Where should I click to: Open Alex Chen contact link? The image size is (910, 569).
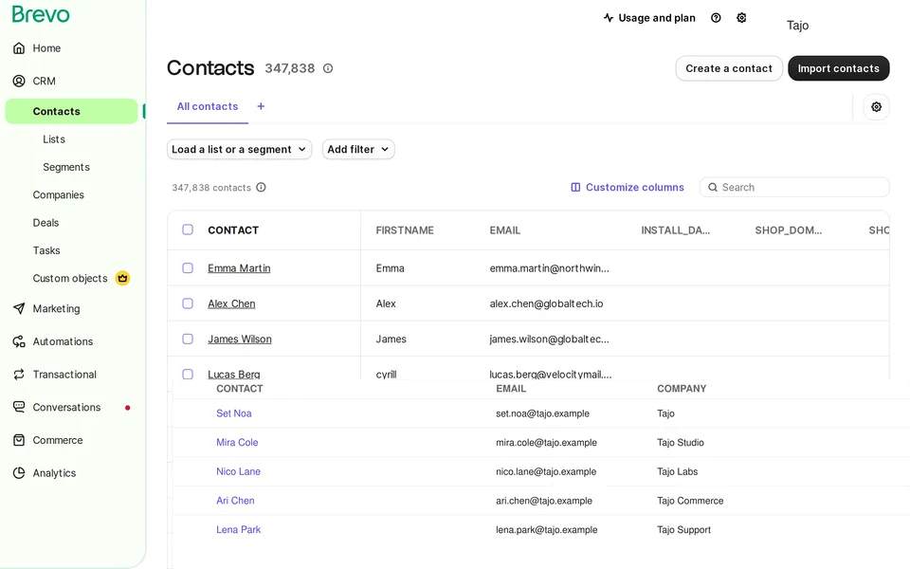[x=231, y=303]
